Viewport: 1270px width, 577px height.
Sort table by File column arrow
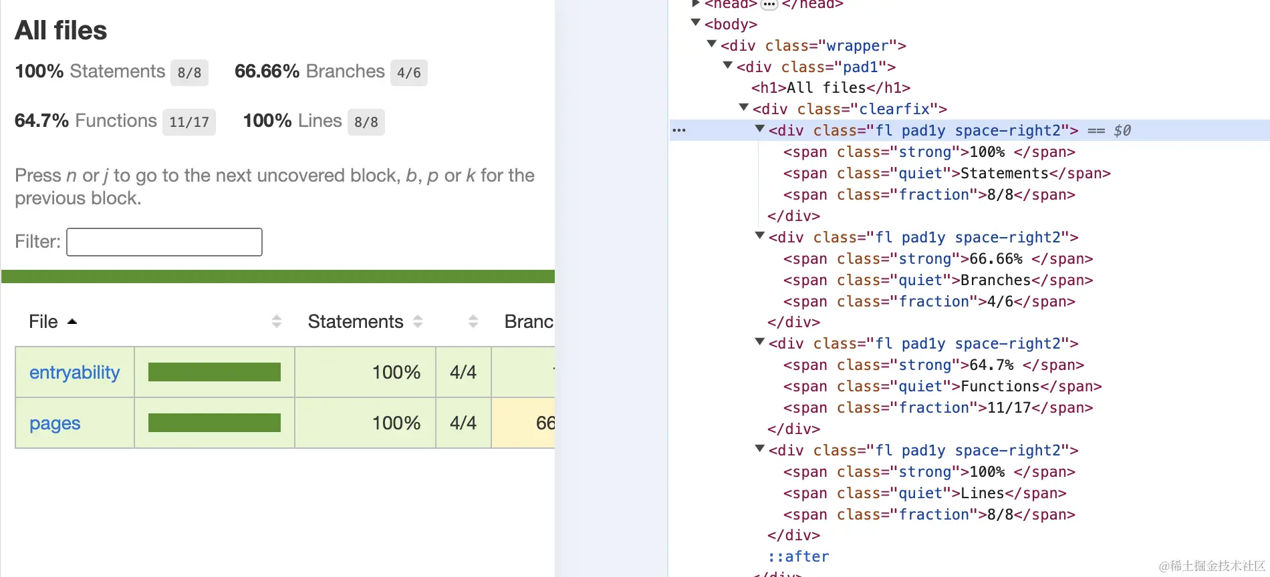72,322
